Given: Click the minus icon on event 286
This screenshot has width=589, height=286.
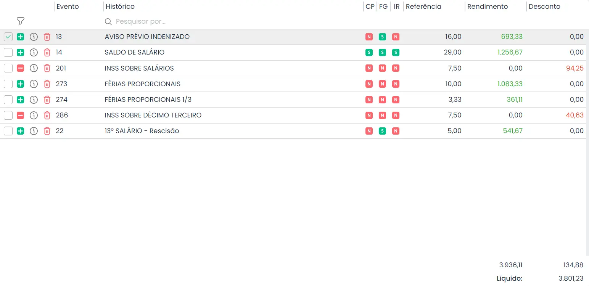Looking at the screenshot, I should (x=21, y=115).
